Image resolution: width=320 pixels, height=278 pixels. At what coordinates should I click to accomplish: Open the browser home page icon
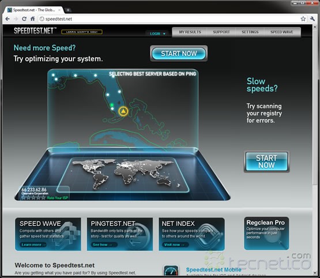pyautogui.click(x=32, y=19)
